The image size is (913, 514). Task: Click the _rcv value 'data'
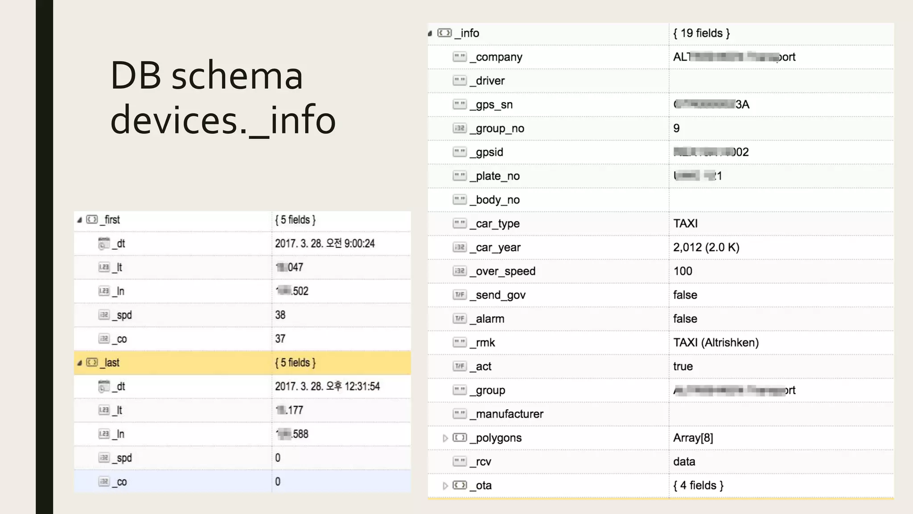point(684,462)
